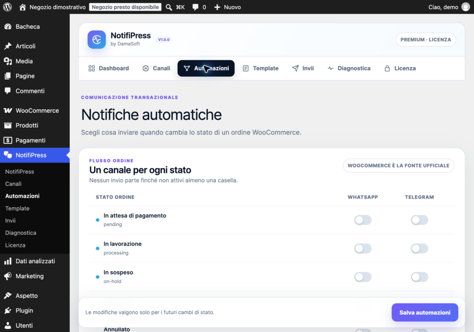Click the Diagnostica pulse icon
Screen dimensions: 474x332
click(x=331, y=68)
